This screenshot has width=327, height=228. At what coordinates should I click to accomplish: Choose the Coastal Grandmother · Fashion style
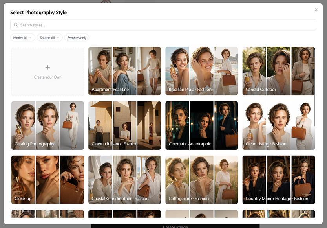pos(125,180)
